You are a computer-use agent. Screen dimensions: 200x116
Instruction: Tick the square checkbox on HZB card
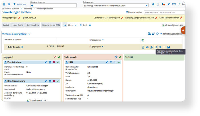pyautogui.click(x=115, y=62)
